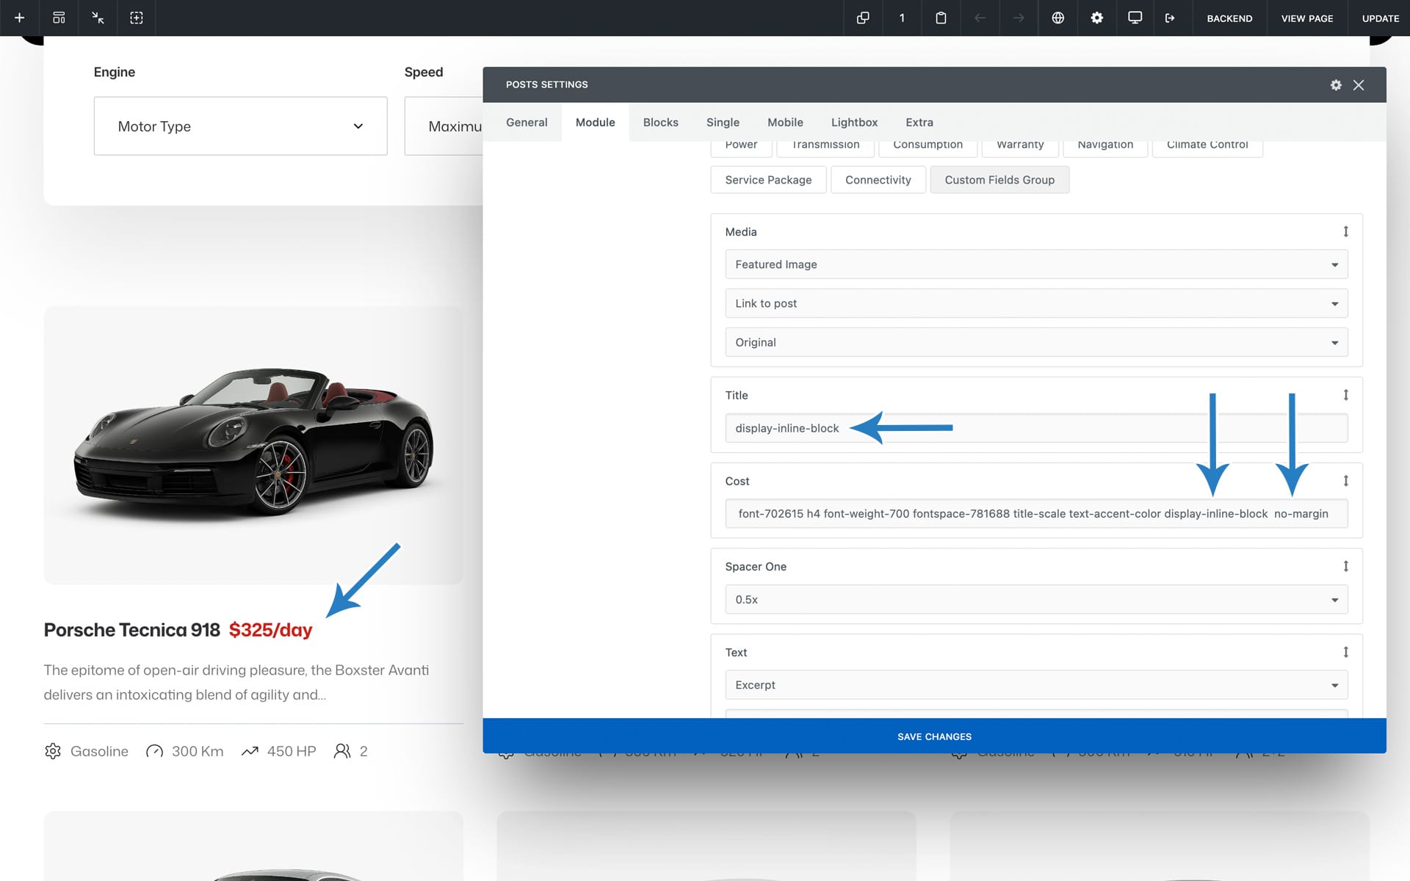Click the Cost extra classes input field
The width and height of the screenshot is (1410, 881).
1035,514
